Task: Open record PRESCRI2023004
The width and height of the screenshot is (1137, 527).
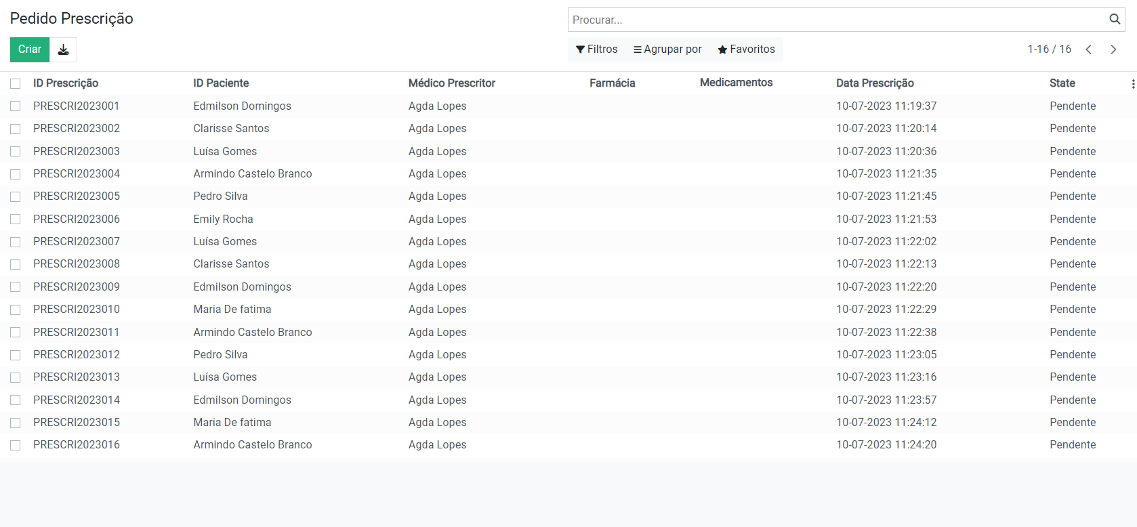Action: (77, 173)
